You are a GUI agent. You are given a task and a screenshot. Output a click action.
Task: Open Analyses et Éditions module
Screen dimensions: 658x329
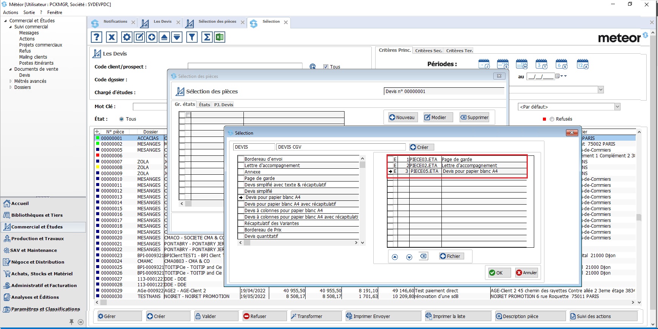(35, 297)
